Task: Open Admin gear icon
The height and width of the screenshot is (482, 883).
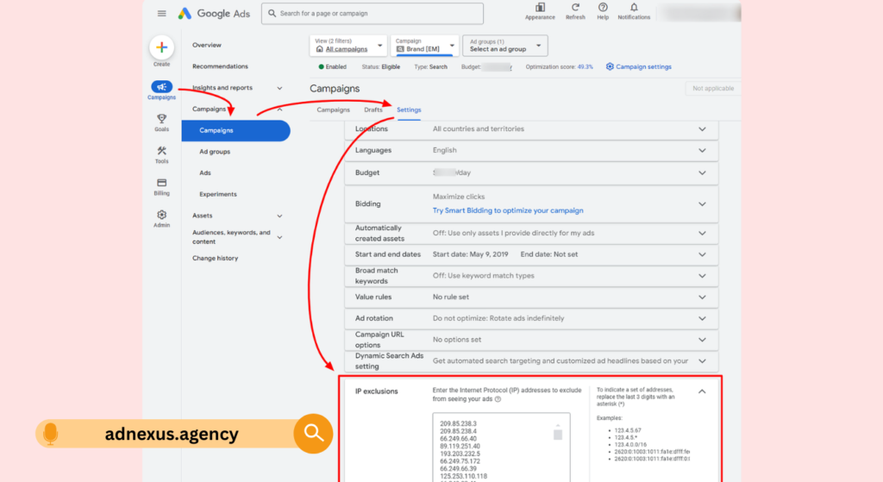Action: point(161,215)
